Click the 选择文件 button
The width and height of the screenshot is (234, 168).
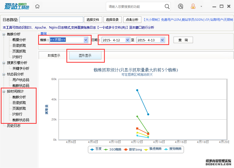coord(93,20)
